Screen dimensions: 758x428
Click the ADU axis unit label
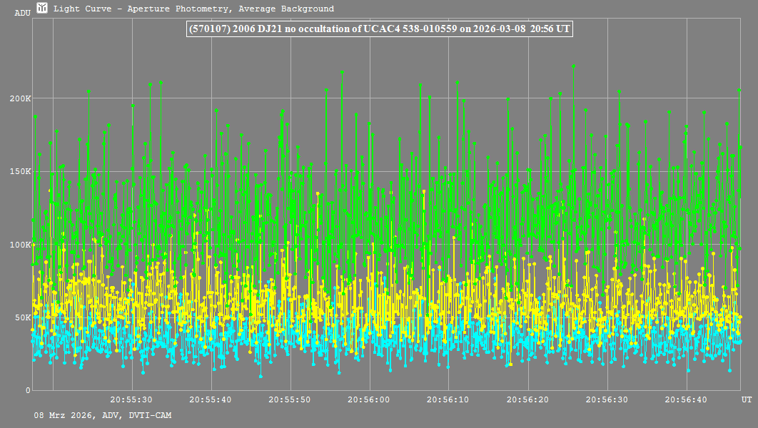[x=22, y=13]
